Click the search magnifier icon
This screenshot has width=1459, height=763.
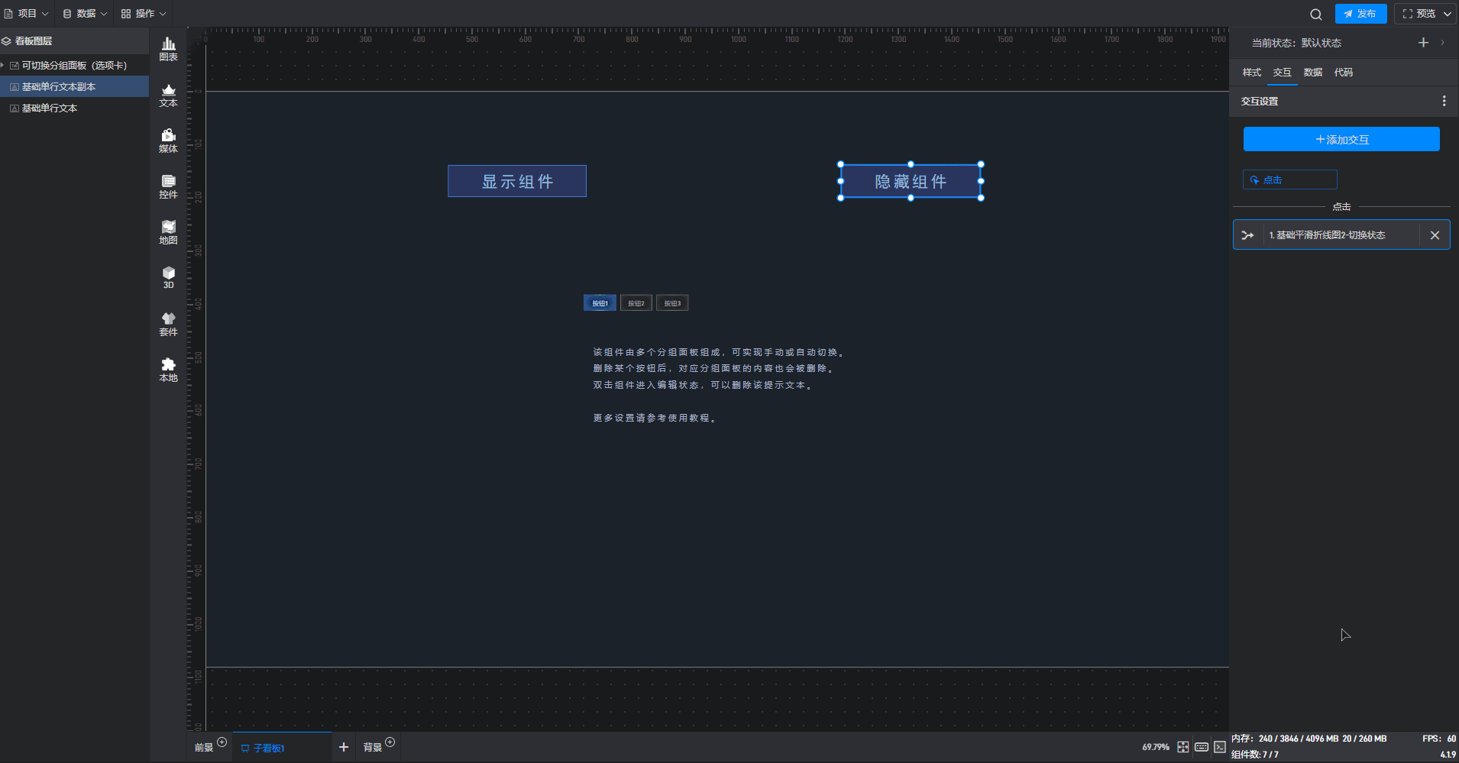(1315, 14)
